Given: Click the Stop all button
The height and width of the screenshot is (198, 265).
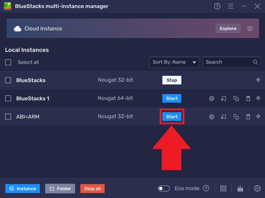Looking at the screenshot, I should [92, 188].
